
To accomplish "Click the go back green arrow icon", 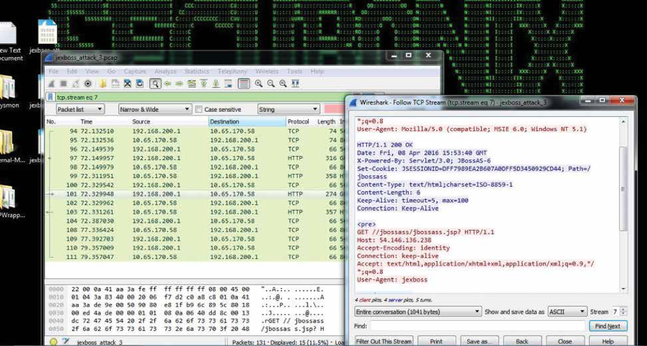I will coord(167,84).
